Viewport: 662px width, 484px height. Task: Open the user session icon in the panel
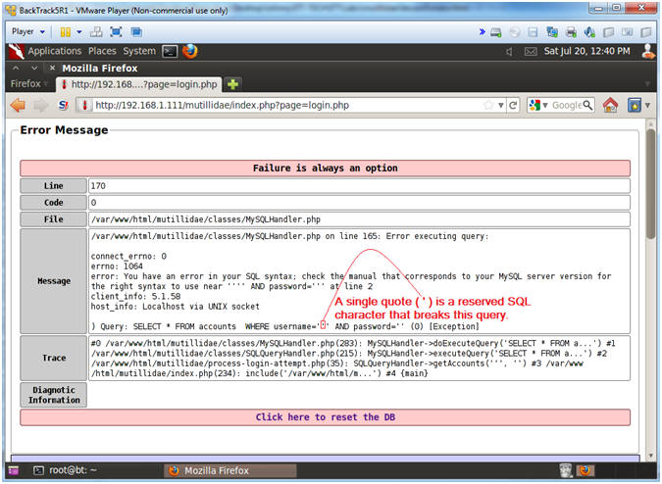[648, 51]
